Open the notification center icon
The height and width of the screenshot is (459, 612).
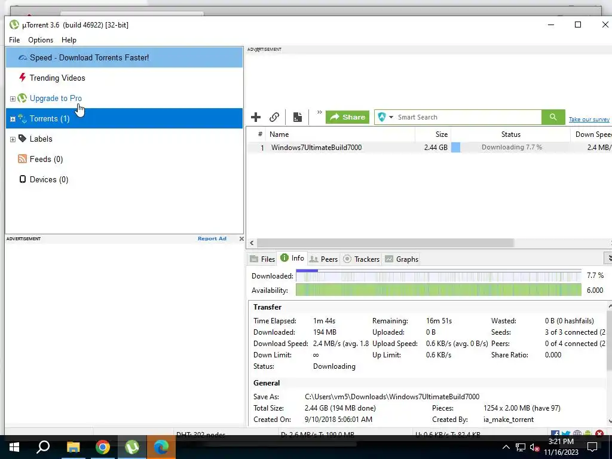[592, 447]
